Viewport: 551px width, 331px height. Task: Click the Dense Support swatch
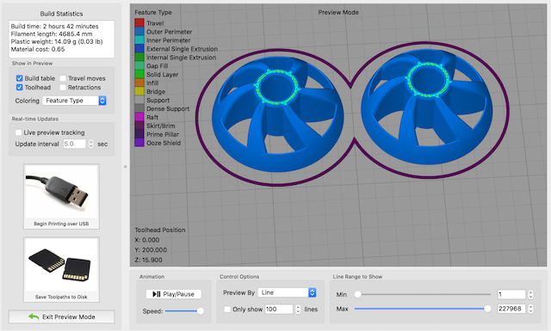(x=139, y=108)
